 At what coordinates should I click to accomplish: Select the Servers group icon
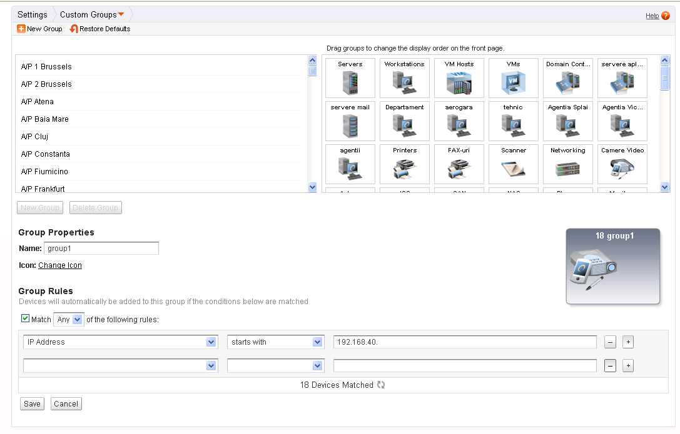pyautogui.click(x=350, y=78)
